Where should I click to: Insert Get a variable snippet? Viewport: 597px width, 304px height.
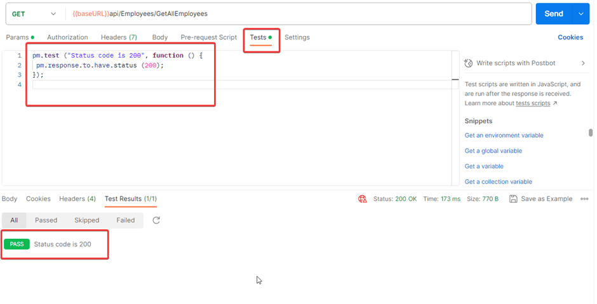484,166
